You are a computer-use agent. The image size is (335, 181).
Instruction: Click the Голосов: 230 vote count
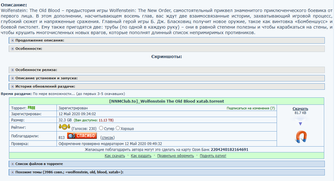click(84, 129)
